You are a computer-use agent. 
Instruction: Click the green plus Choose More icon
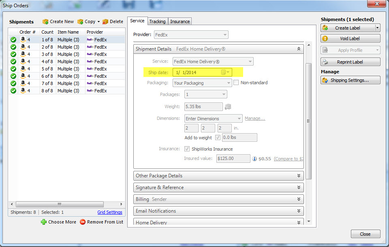pyautogui.click(x=44, y=222)
